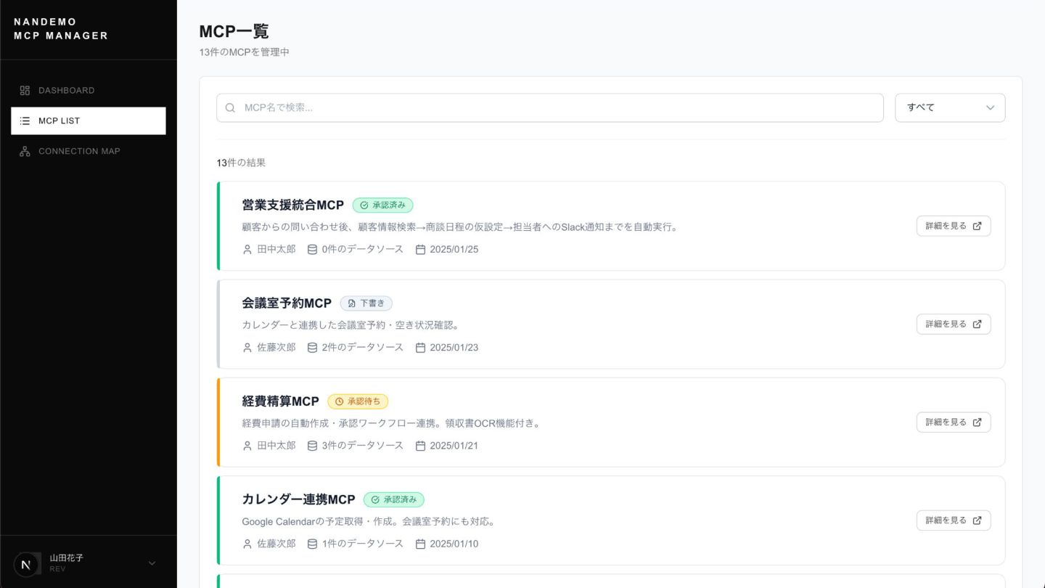This screenshot has width=1045, height=588.
Task: Click the 営業支援統合MCP title
Action: [293, 205]
